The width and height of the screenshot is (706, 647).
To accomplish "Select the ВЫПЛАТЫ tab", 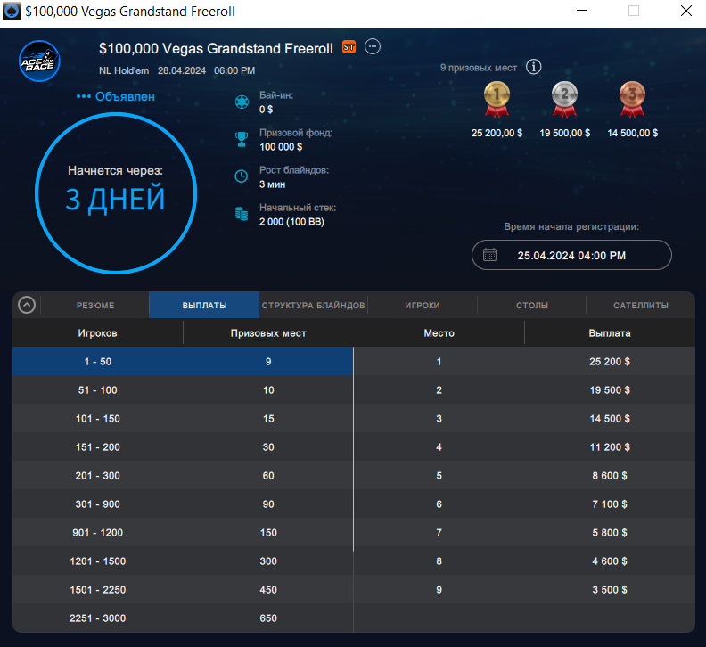I will (x=204, y=306).
